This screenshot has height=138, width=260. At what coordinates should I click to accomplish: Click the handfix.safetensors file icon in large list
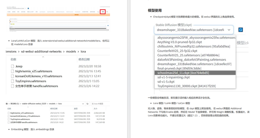pos(12,86)
